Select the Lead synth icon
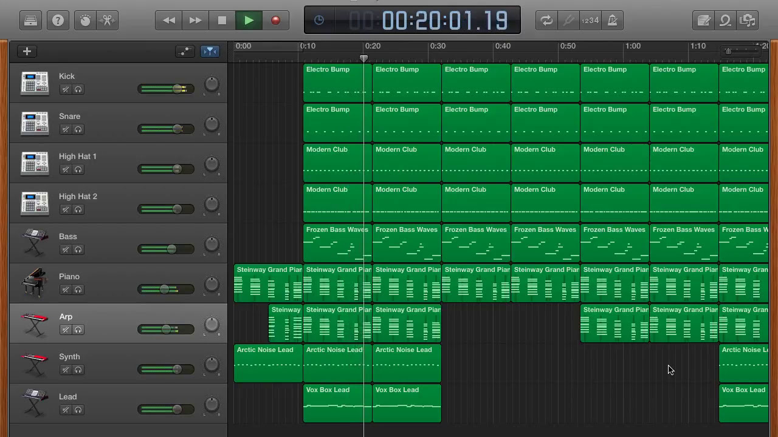Screen dimensions: 778x437 click(35, 404)
